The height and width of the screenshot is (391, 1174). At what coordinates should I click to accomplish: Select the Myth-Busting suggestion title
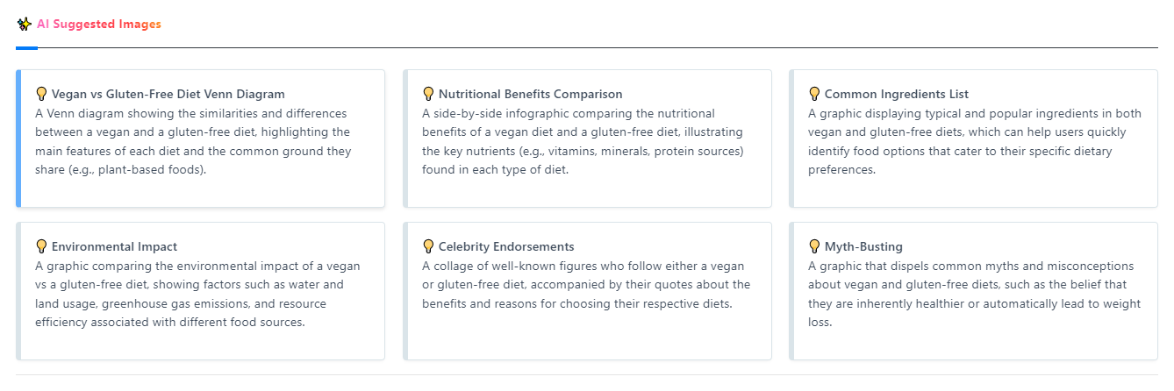pyautogui.click(x=863, y=246)
